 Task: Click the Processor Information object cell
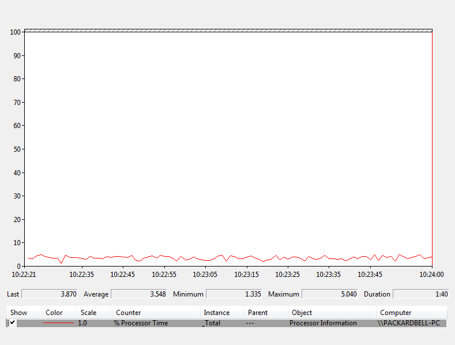pyautogui.click(x=323, y=323)
